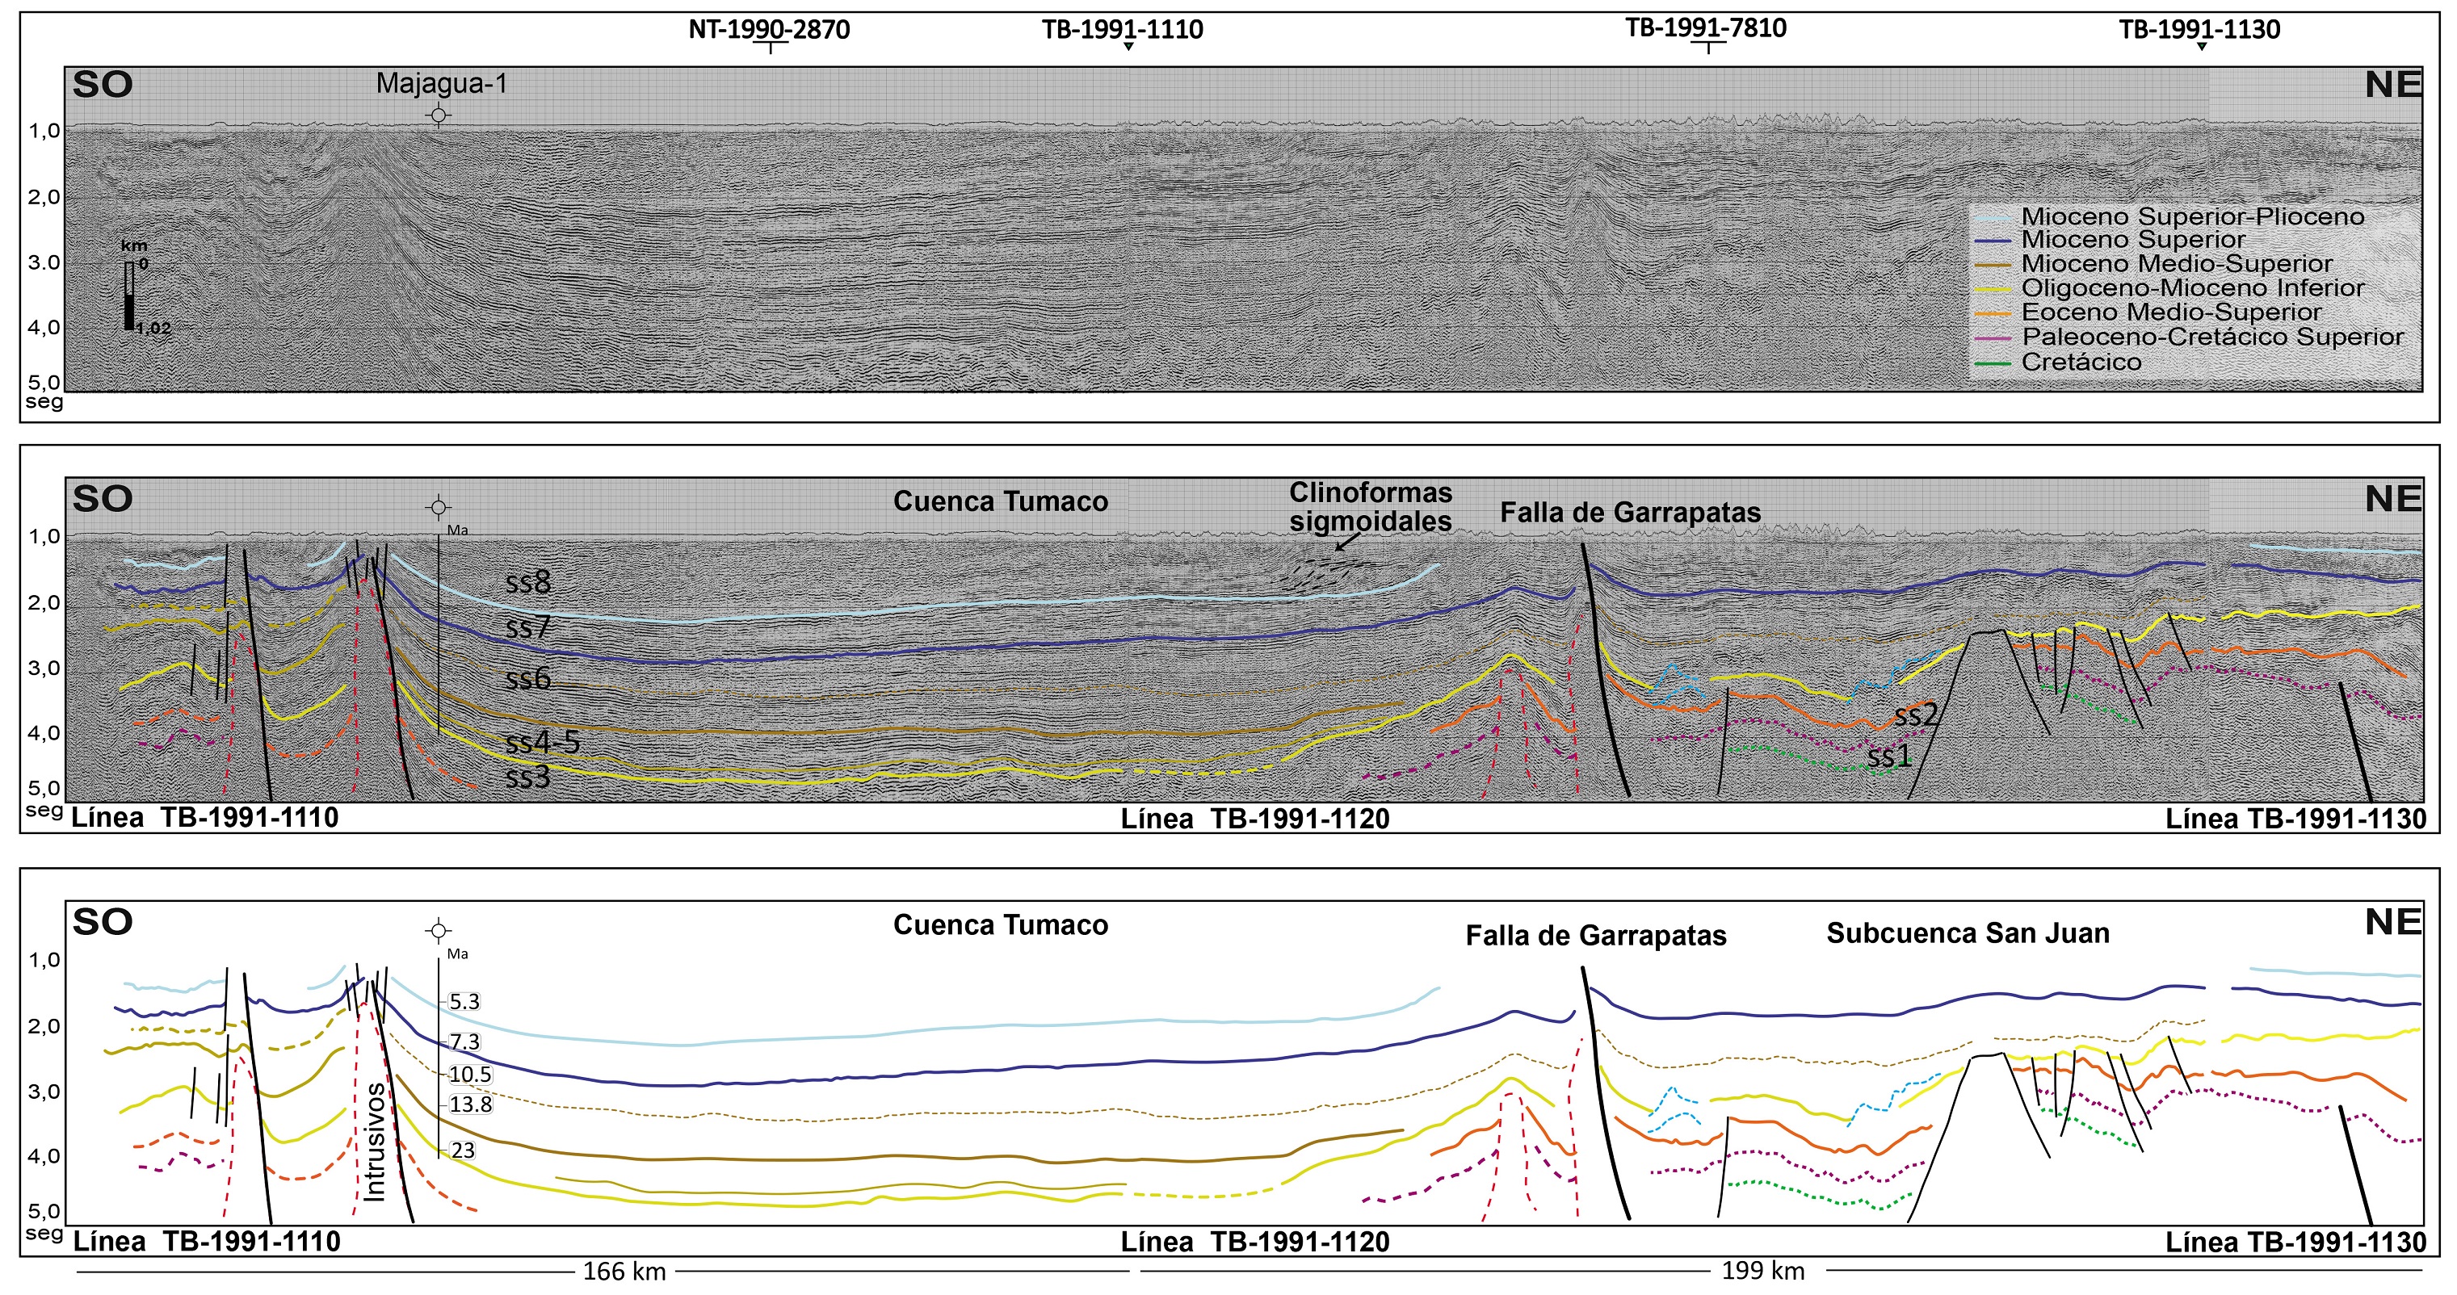Click the 5.3 Ma age marker
Image resolution: width=2457 pixels, height=1295 pixels.
tap(464, 1002)
